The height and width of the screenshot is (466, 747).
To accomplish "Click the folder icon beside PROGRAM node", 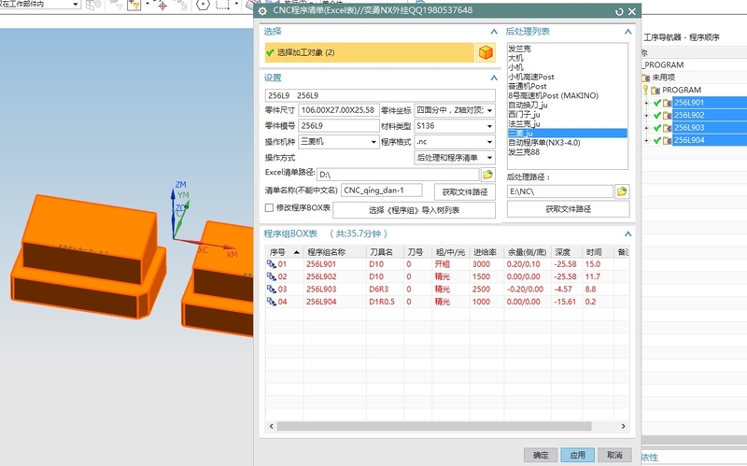I will coord(655,90).
